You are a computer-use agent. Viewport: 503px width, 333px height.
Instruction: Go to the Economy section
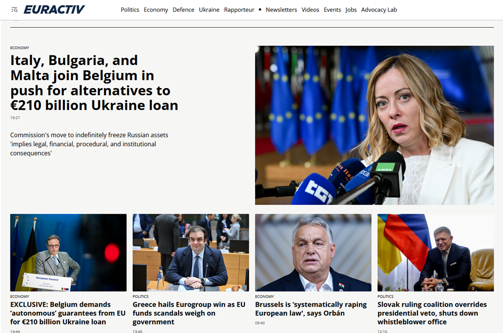pos(156,10)
